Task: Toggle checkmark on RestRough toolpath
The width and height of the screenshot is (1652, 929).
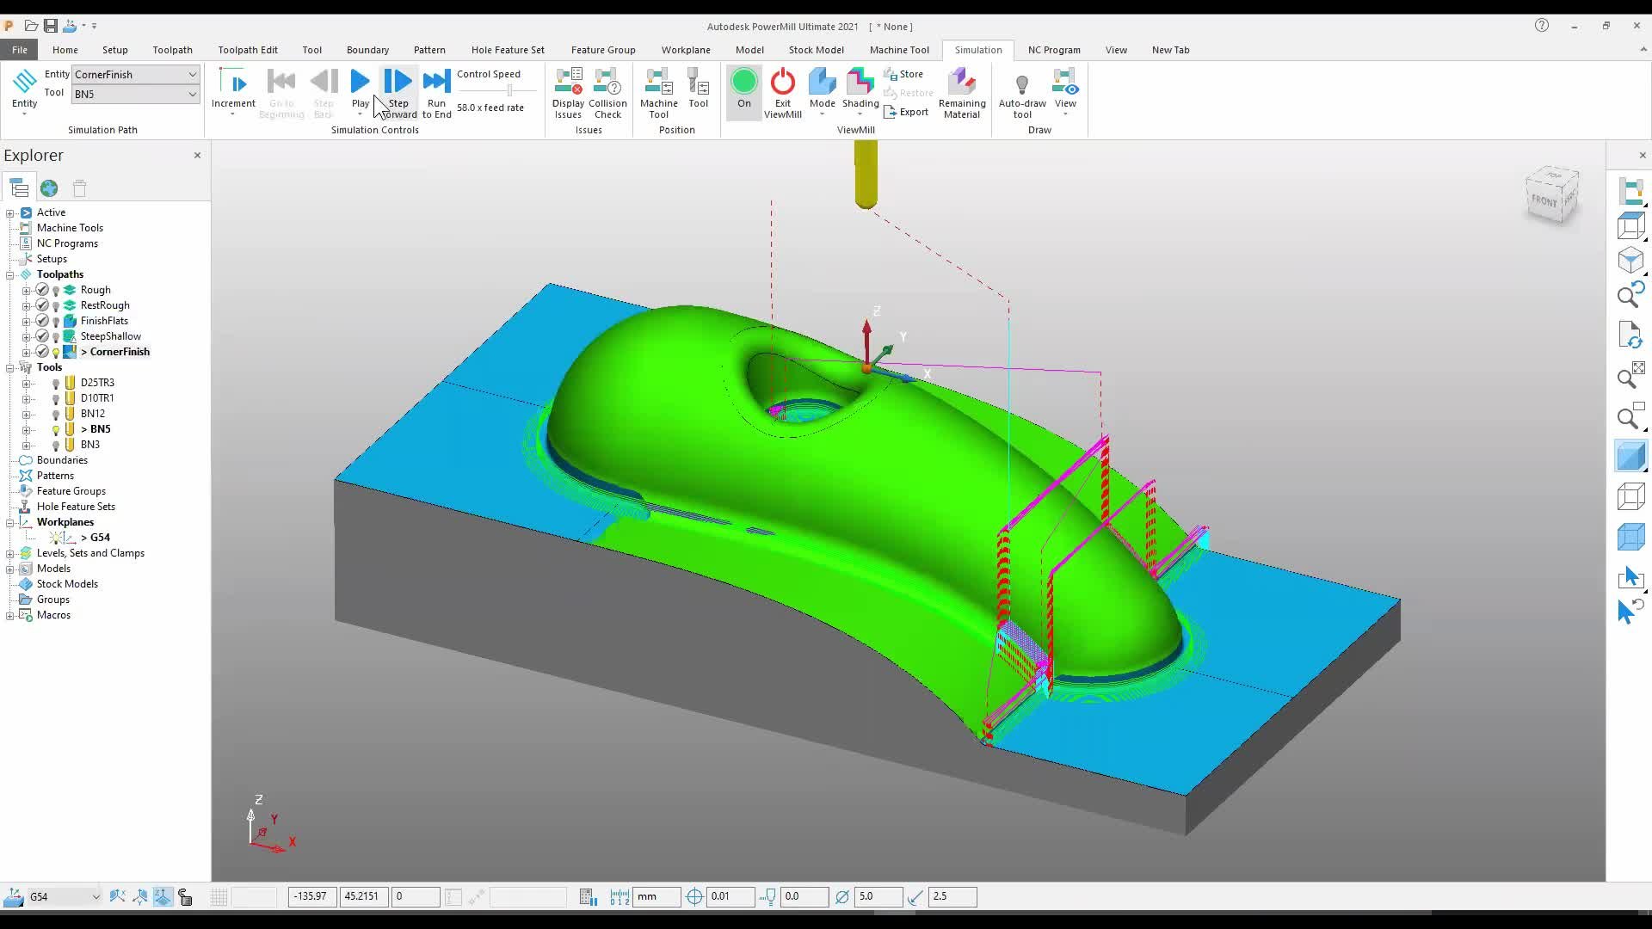Action: 42,305
